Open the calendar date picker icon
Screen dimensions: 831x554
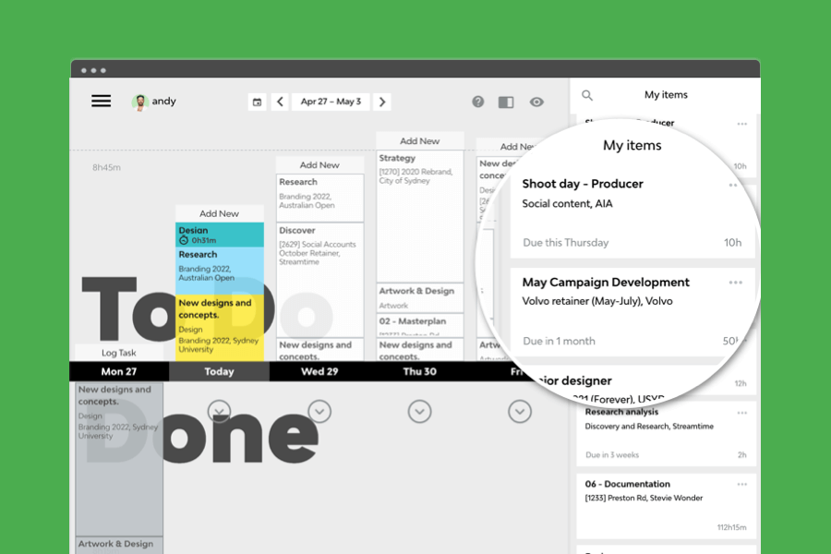(257, 102)
